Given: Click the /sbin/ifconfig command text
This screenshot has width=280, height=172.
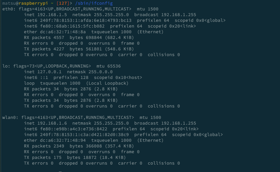Looking at the screenshot, I should (x=94, y=3).
